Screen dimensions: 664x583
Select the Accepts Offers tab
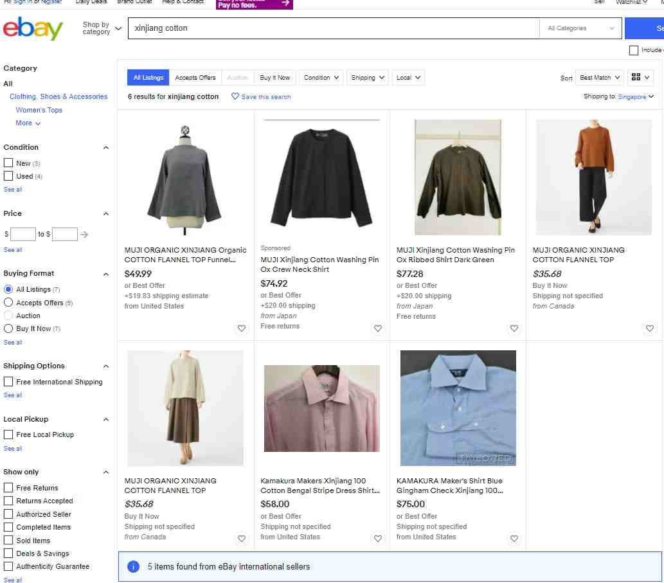pyautogui.click(x=195, y=78)
